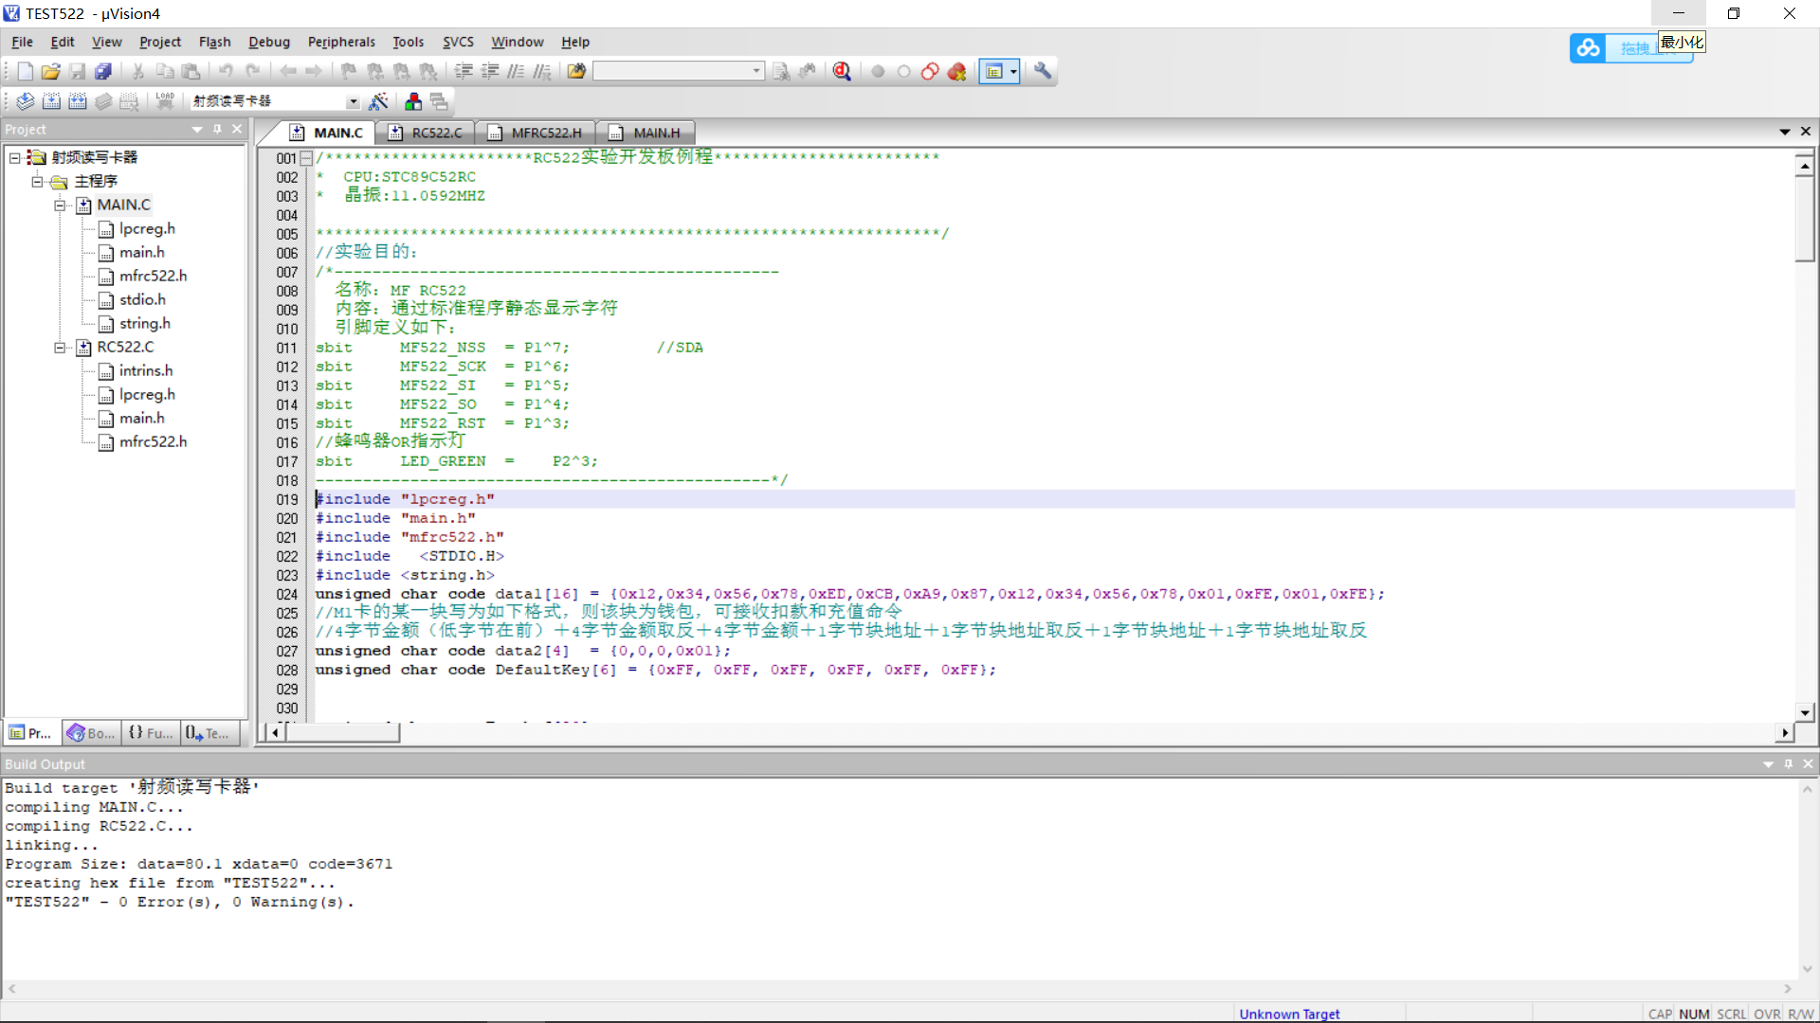Image resolution: width=1820 pixels, height=1023 pixels.
Task: Rebuild all target files icon
Action: tap(78, 100)
